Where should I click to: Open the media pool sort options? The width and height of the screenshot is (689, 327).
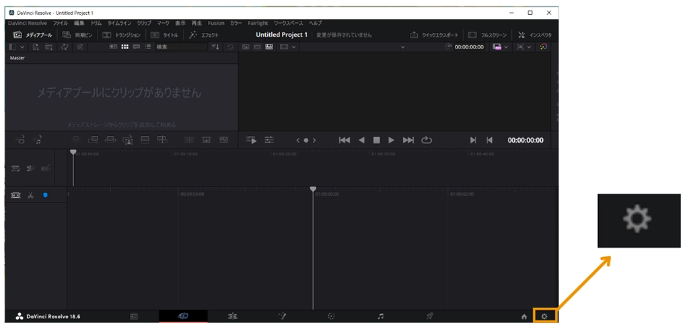[x=215, y=46]
